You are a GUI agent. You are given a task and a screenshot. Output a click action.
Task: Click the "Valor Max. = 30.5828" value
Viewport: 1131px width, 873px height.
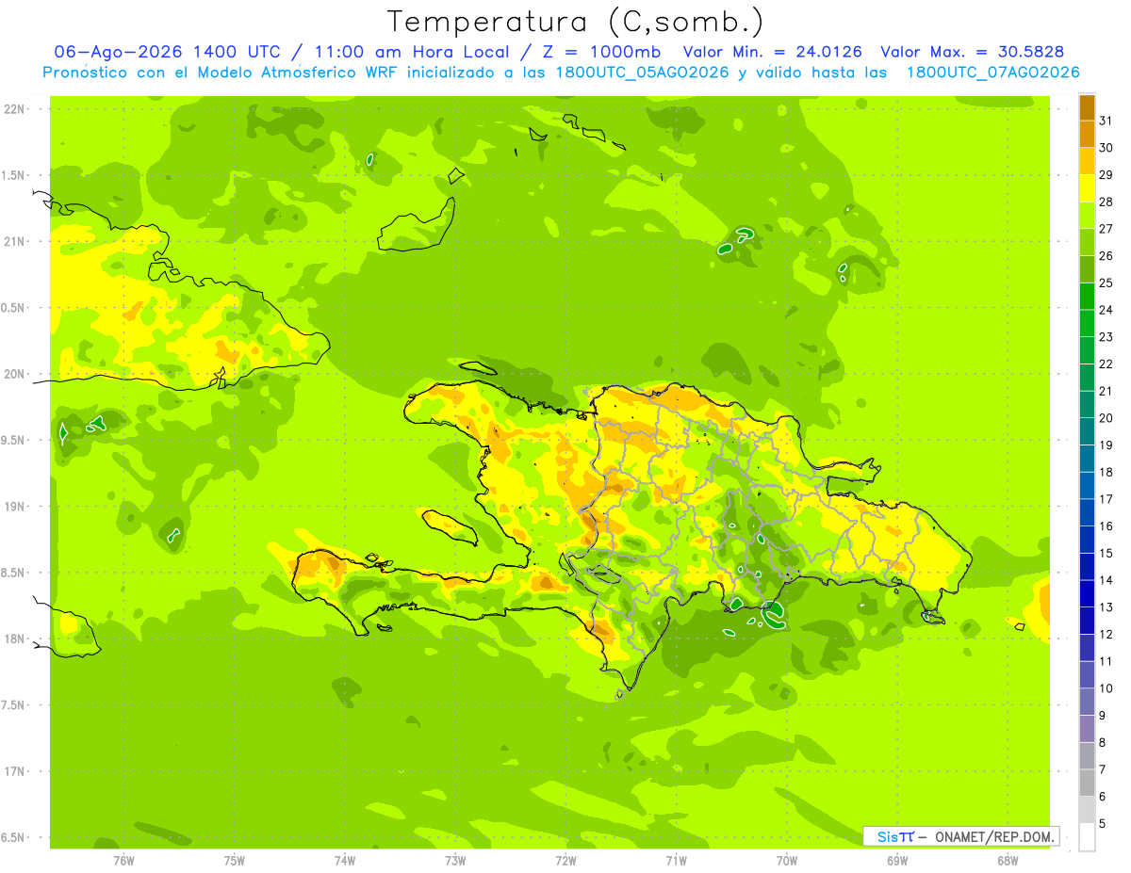coord(972,52)
